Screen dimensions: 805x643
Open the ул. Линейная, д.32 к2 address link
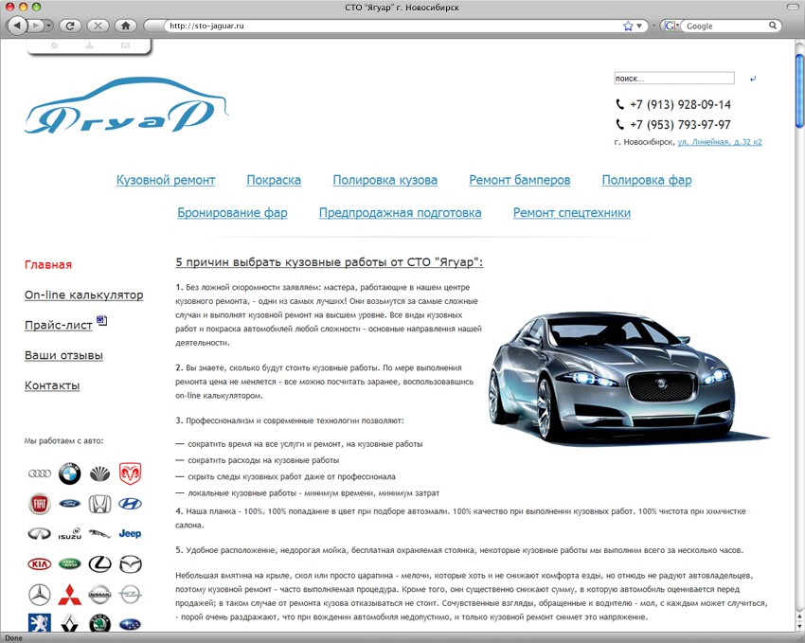pyautogui.click(x=720, y=142)
